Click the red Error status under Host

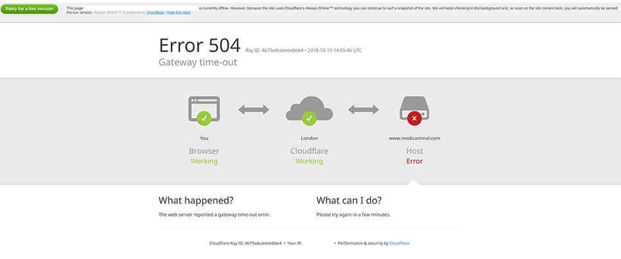pyautogui.click(x=414, y=161)
